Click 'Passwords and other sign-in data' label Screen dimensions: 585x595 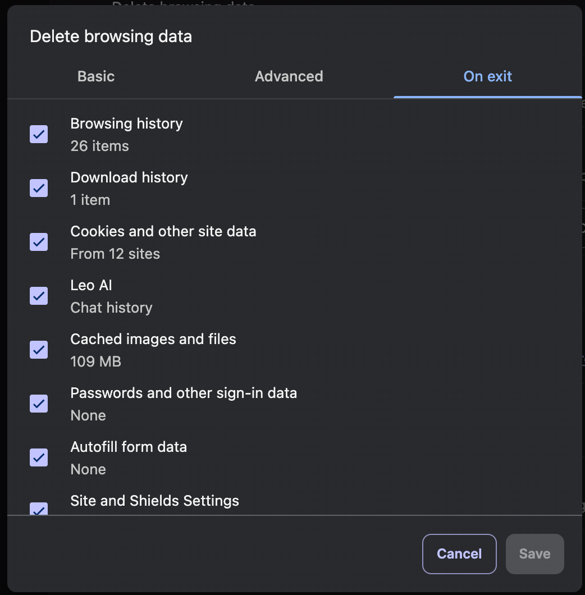click(184, 393)
